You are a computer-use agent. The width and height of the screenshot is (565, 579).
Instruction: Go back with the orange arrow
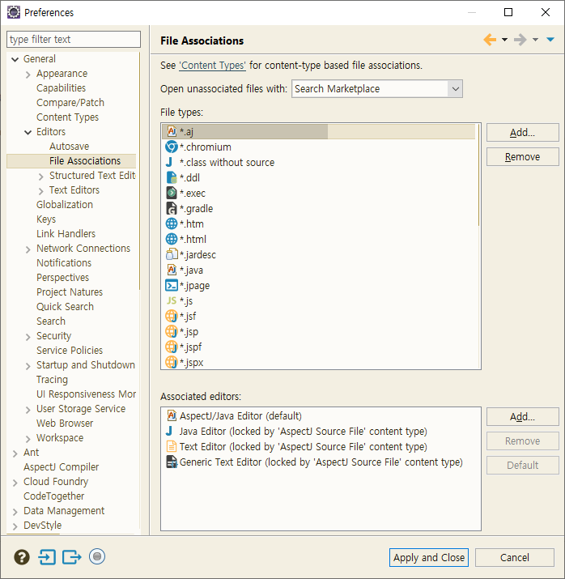pyautogui.click(x=490, y=40)
